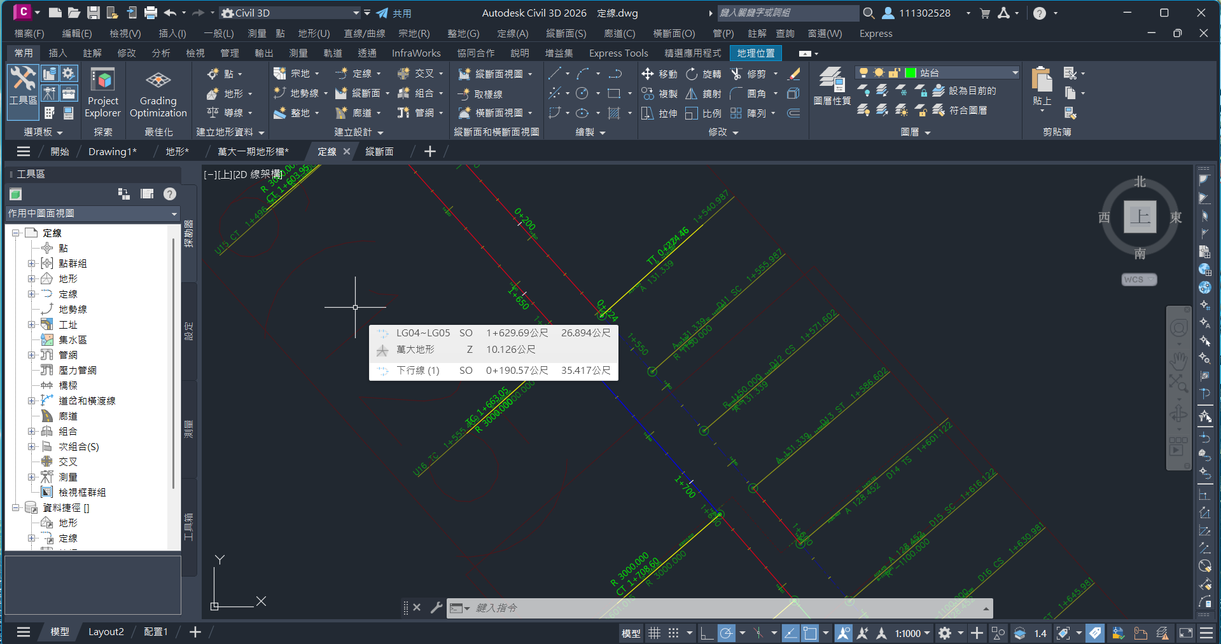Select the 移動 (Move) tool
Viewport: 1221px width, 644px height.
pos(659,74)
